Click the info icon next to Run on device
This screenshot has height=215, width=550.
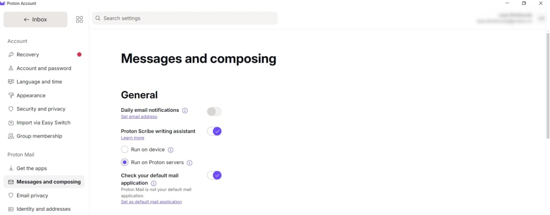tap(170, 150)
